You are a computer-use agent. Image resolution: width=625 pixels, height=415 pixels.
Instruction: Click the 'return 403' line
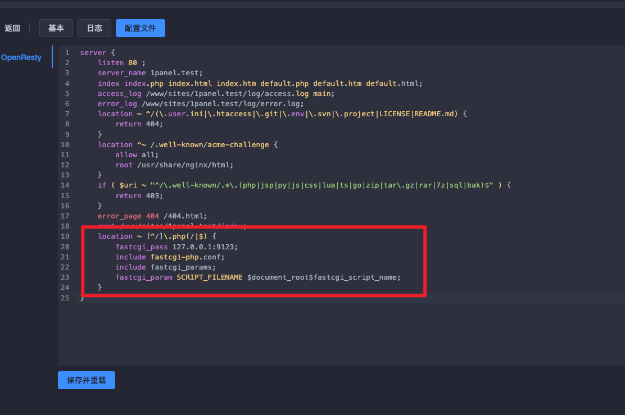click(139, 195)
